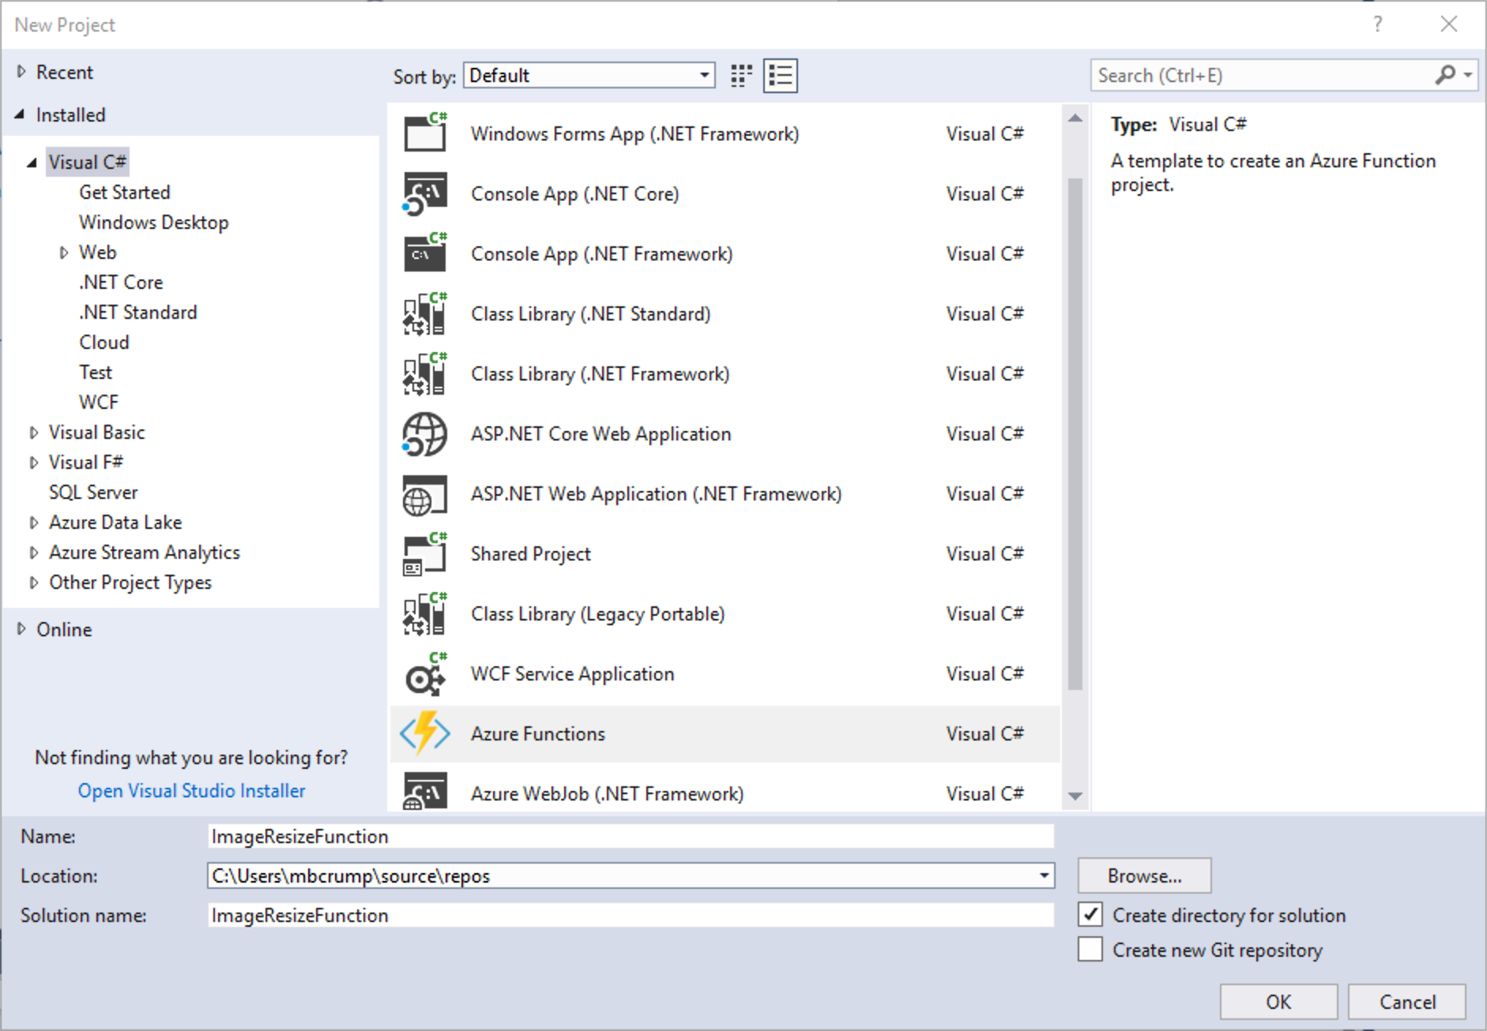Select 'Azure WebJob (.NET Framework)' template name
Viewport: 1487px width, 1031px height.
click(608, 793)
